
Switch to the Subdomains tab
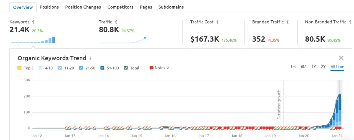pyautogui.click(x=171, y=7)
